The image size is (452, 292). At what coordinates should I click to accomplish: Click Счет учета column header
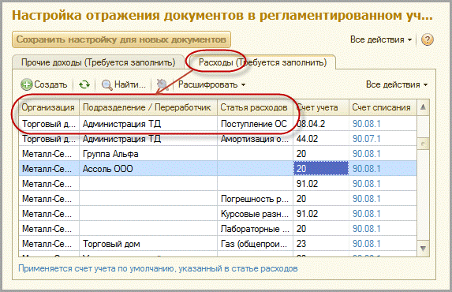[x=321, y=107]
